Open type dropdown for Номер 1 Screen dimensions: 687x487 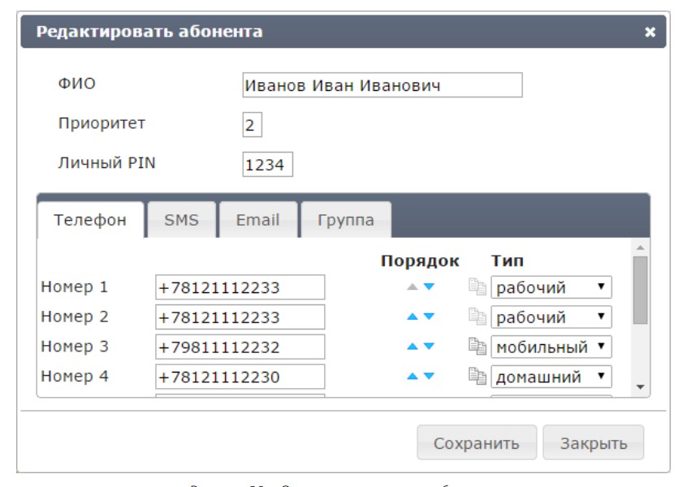tap(551, 287)
